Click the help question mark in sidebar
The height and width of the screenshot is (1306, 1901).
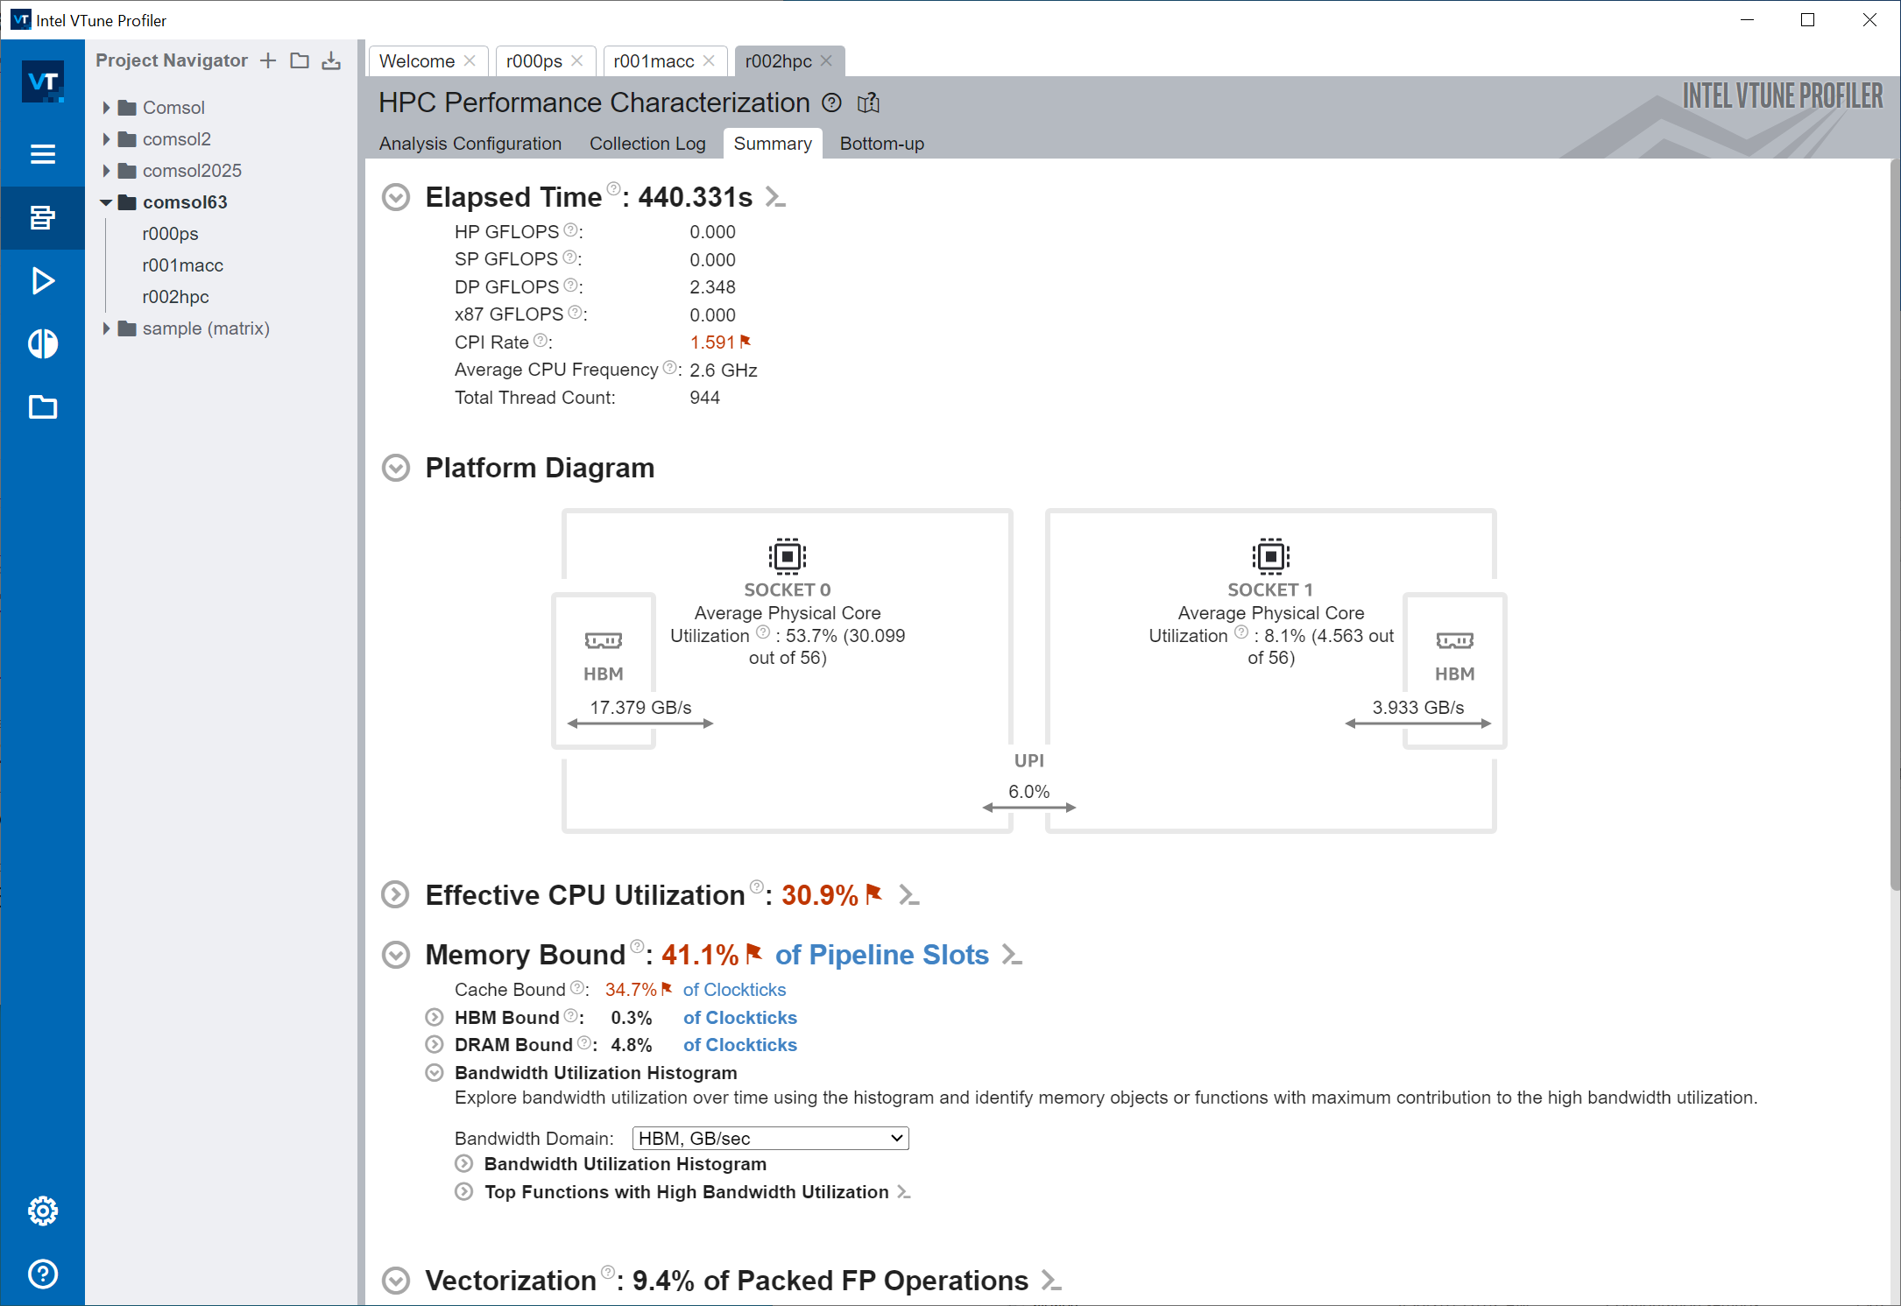click(x=42, y=1274)
